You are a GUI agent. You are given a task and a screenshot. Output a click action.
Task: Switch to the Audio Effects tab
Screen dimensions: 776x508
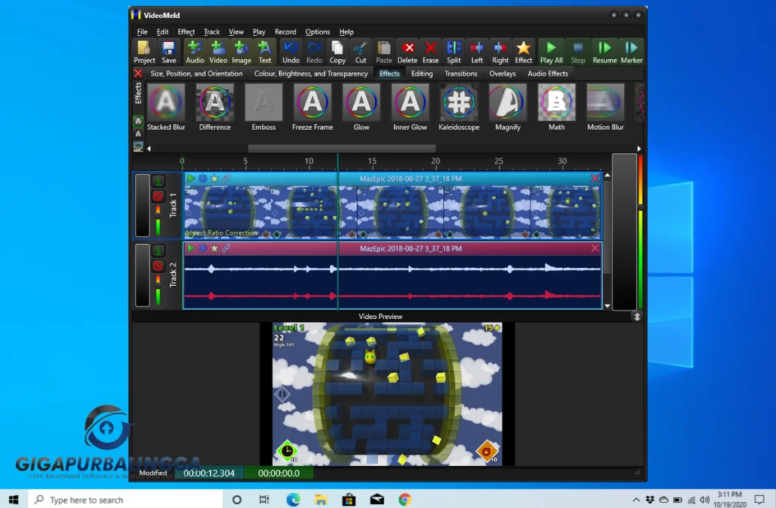click(x=548, y=73)
